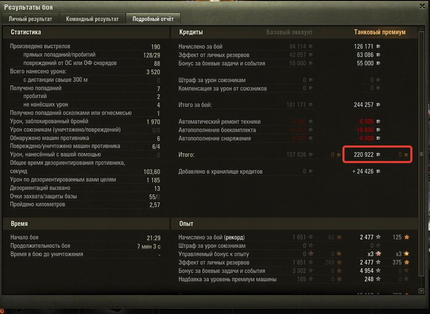Click the Управляемый бонус к опыту label

coord(214,254)
